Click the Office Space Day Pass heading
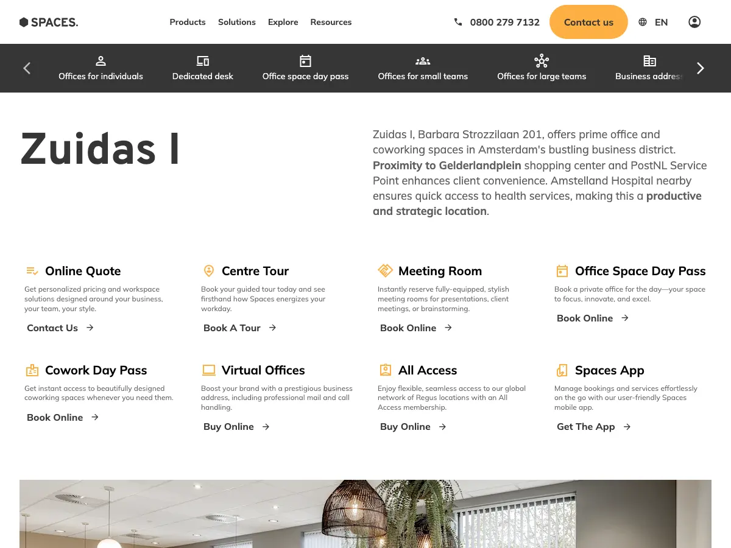Screen dimensions: 731x548 click(x=640, y=271)
